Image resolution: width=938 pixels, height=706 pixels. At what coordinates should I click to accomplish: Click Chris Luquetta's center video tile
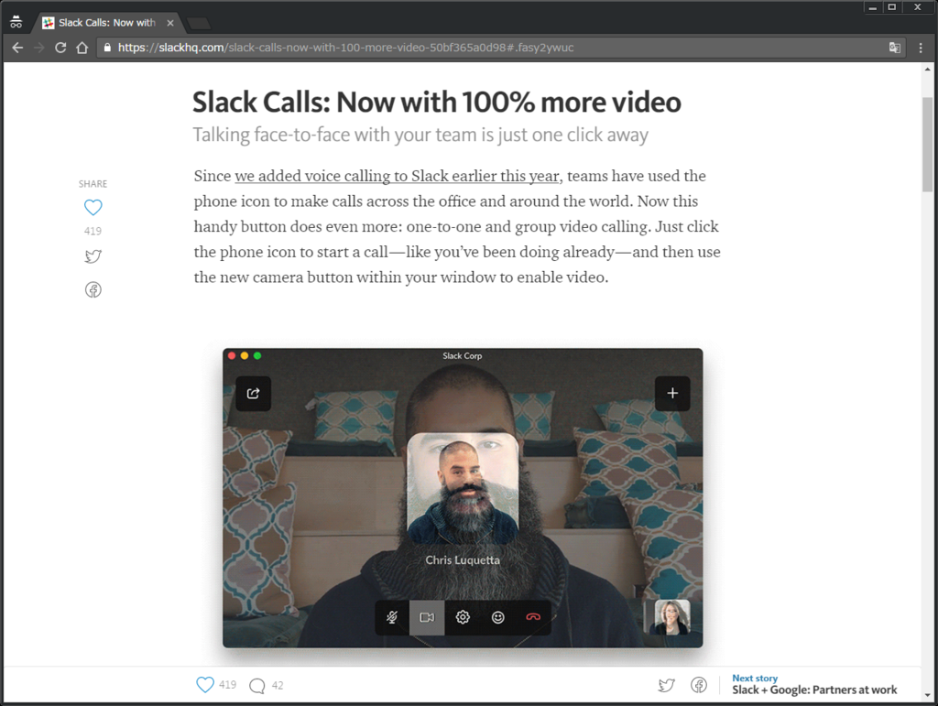click(x=463, y=488)
